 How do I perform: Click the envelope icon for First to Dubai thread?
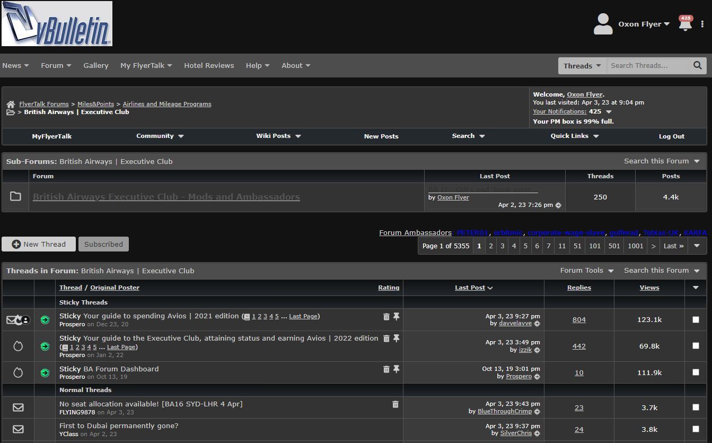pyautogui.click(x=18, y=429)
